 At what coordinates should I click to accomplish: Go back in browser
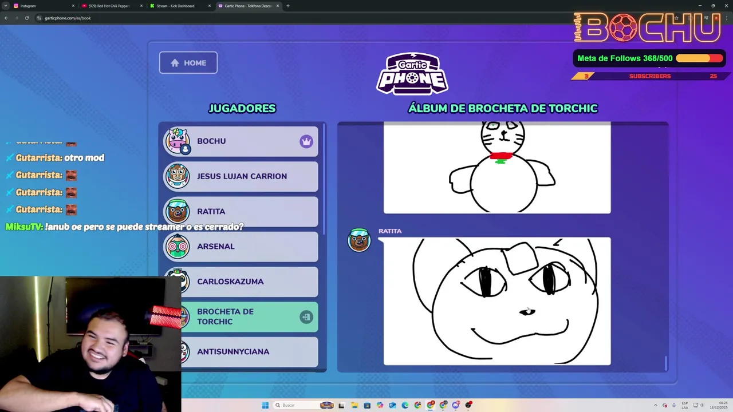pos(6,18)
